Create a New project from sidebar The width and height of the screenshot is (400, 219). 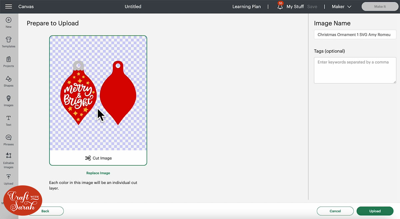click(x=9, y=23)
